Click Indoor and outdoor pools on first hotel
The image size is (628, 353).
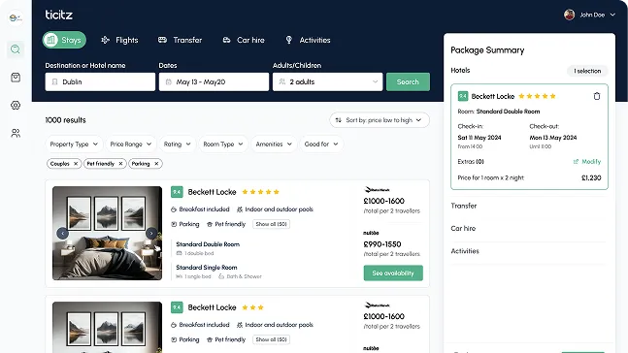click(275, 209)
